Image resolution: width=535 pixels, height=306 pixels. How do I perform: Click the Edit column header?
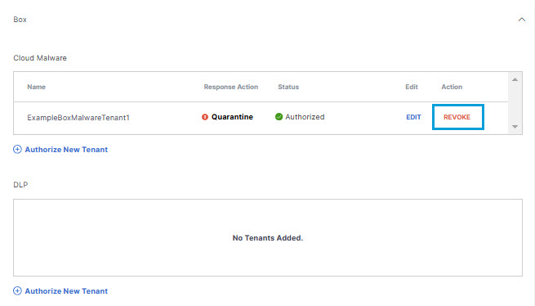tap(412, 87)
